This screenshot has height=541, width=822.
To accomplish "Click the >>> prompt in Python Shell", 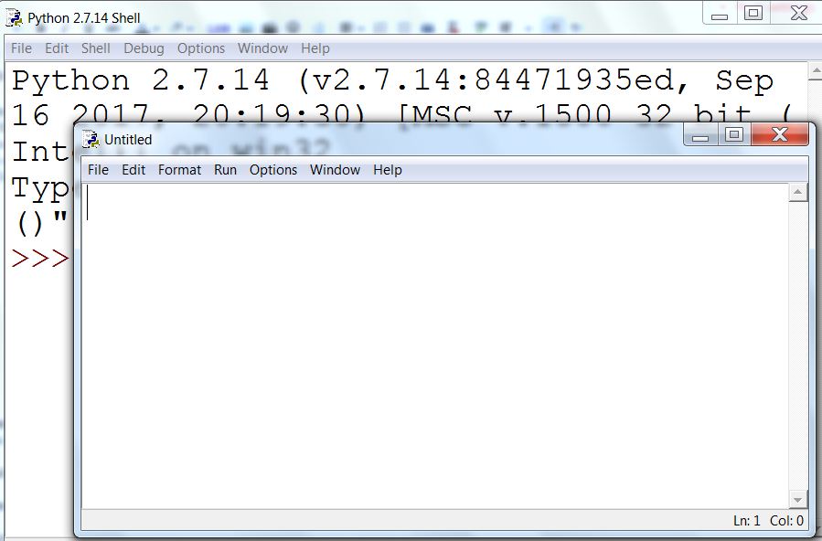I will coord(40,259).
